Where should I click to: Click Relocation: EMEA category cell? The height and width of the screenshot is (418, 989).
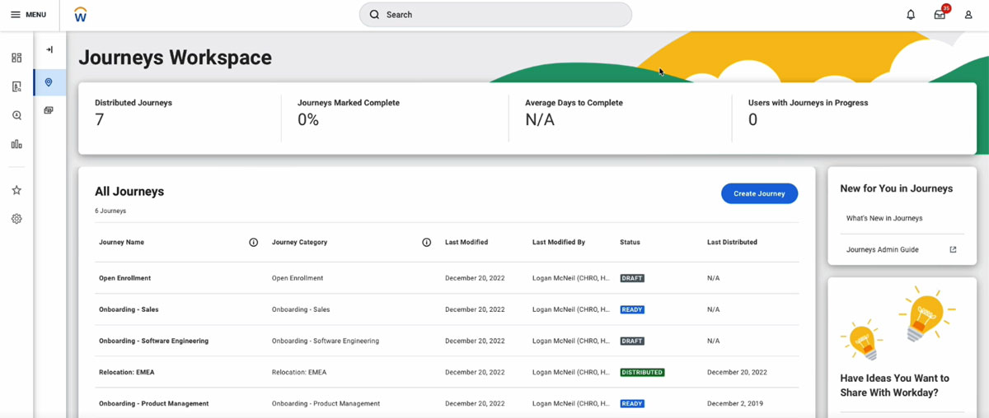[x=299, y=372]
